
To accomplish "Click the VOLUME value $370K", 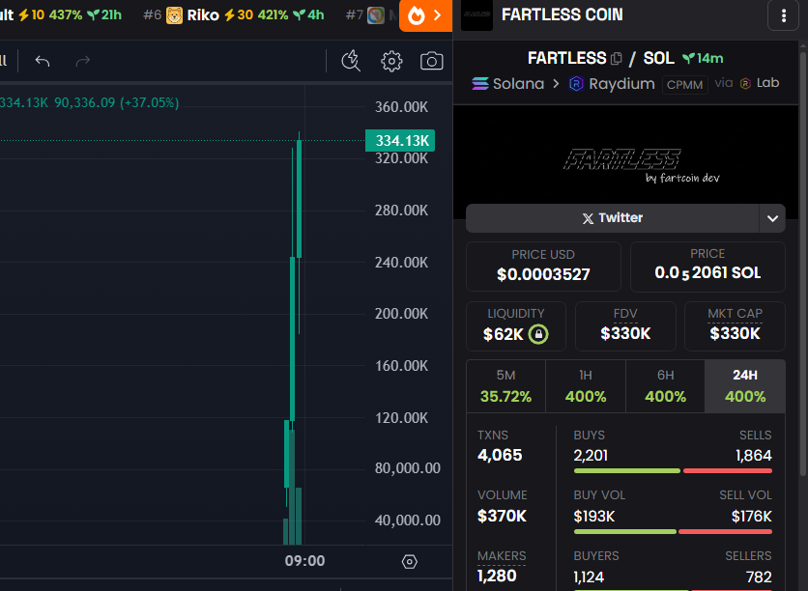I will [x=502, y=516].
